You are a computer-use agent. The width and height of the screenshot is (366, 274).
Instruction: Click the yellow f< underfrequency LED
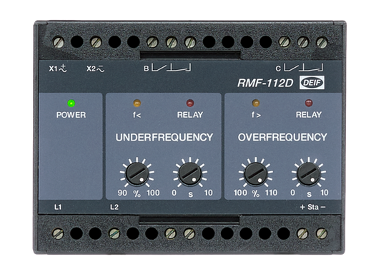pyautogui.click(x=137, y=103)
